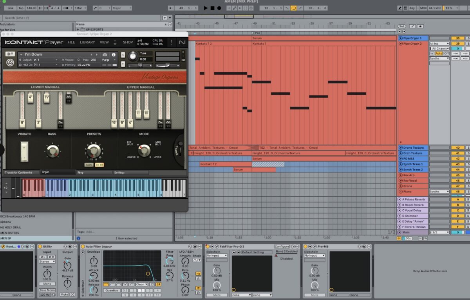
Task: Open the quantization 1 Bar dropdown
Action: 80,8
